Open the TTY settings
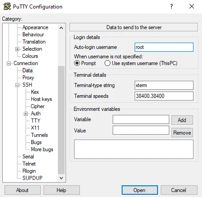 tap(35, 121)
